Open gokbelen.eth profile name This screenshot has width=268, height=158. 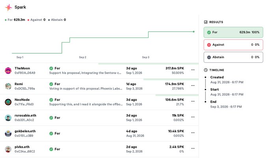[x=25, y=131]
